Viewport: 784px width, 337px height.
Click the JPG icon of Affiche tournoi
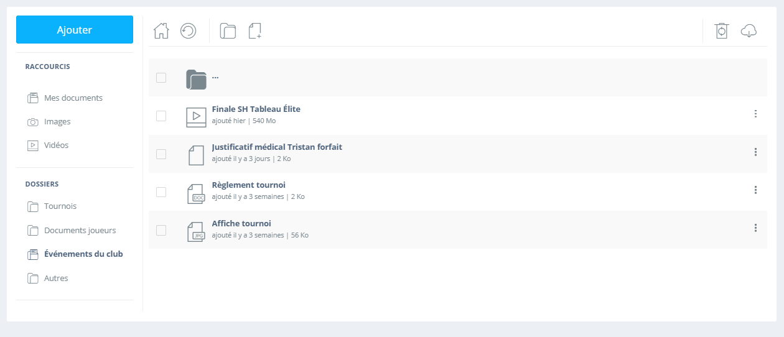coord(196,231)
